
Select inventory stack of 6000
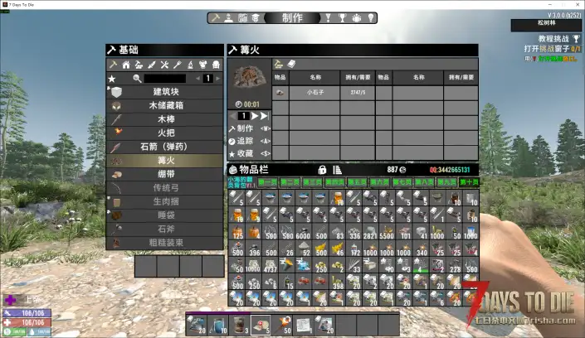[x=303, y=232]
